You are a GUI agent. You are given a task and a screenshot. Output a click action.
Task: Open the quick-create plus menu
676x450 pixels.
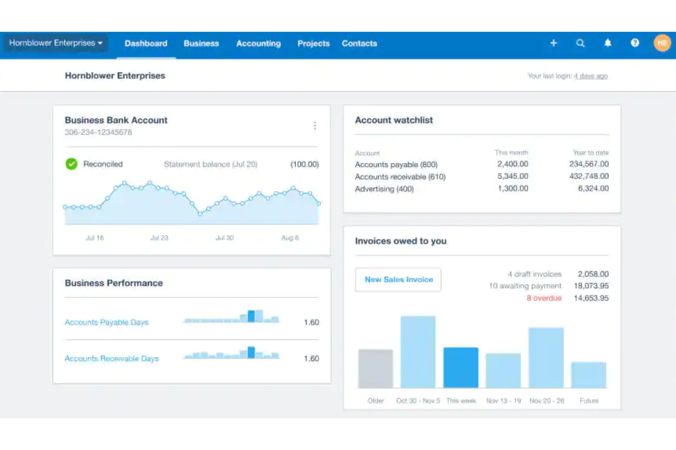click(x=554, y=43)
